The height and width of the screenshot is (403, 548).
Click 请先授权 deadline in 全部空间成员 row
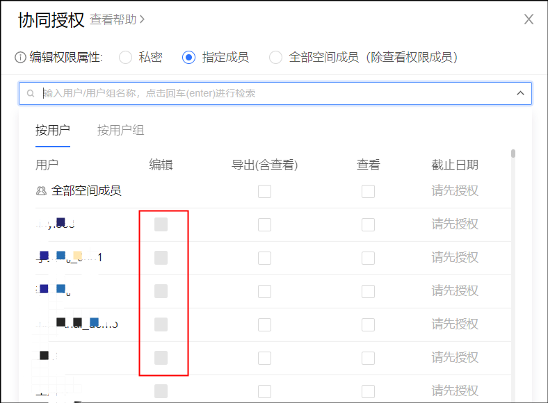pyautogui.click(x=455, y=190)
